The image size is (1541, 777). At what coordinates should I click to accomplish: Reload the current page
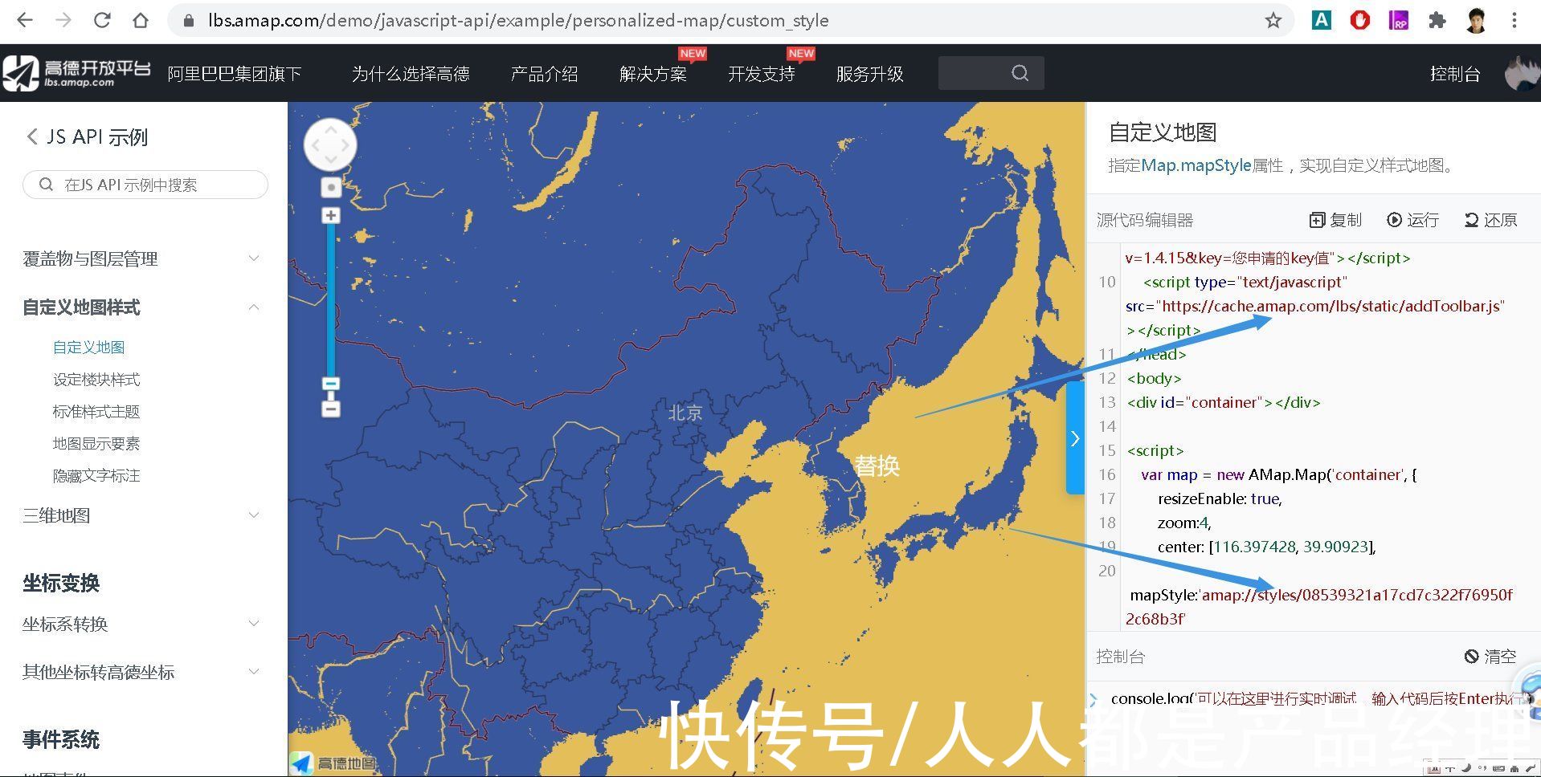point(102,21)
